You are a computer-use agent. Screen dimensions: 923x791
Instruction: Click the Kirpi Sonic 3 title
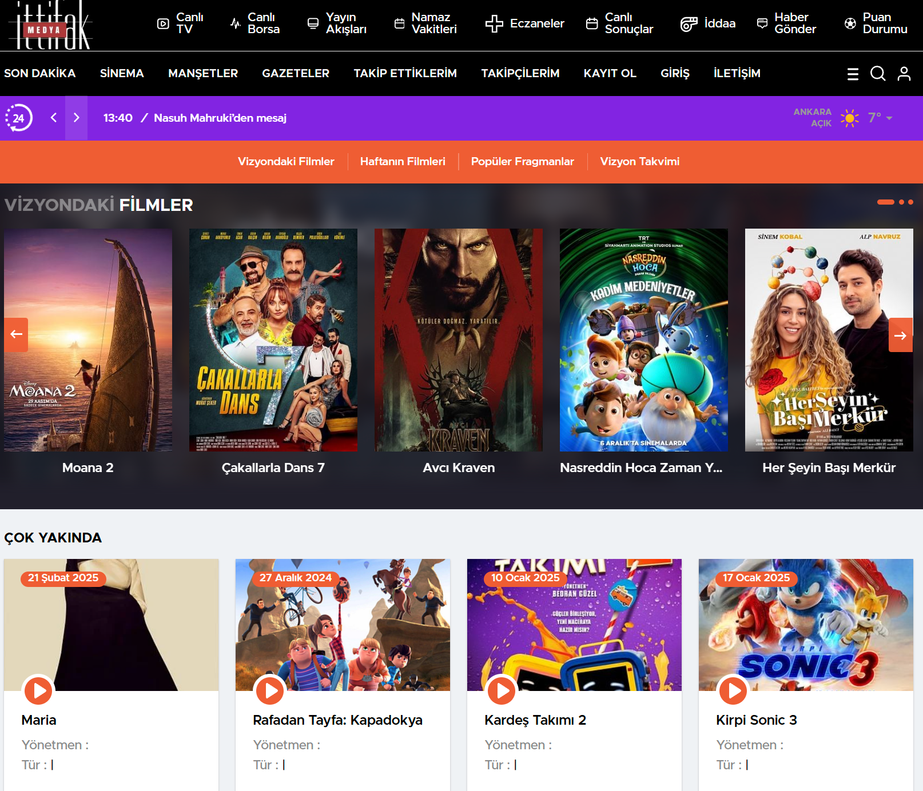pos(757,720)
